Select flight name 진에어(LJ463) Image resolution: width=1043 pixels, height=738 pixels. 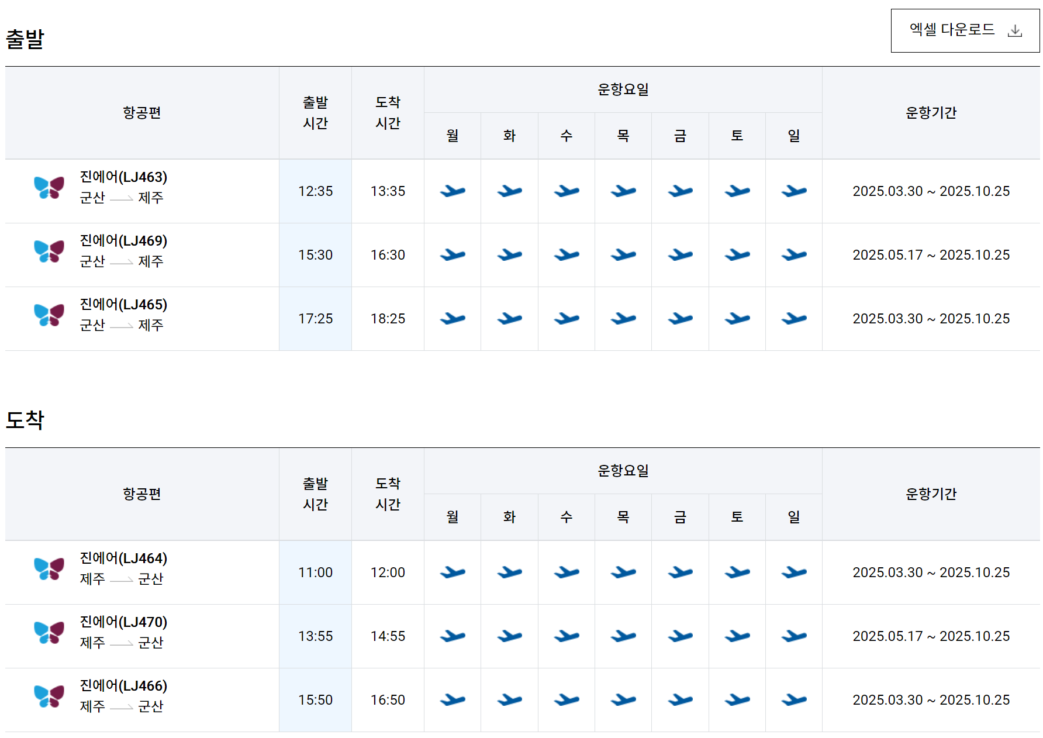(123, 177)
